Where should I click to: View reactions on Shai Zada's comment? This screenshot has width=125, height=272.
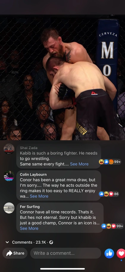110,162
